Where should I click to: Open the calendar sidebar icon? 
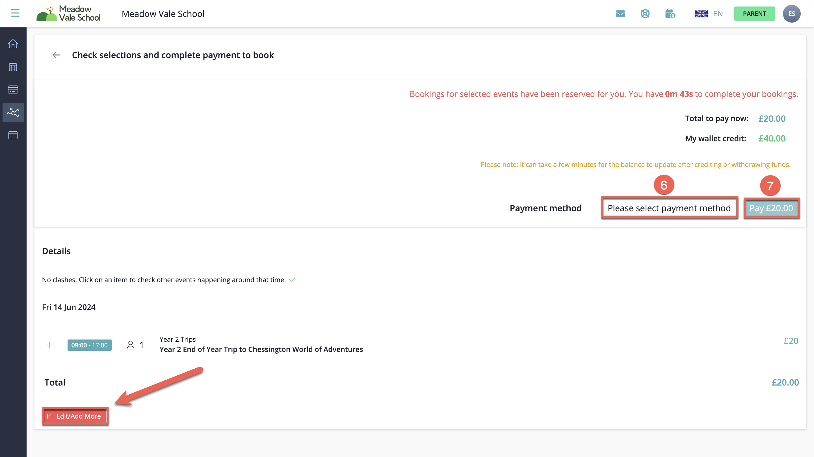[13, 67]
